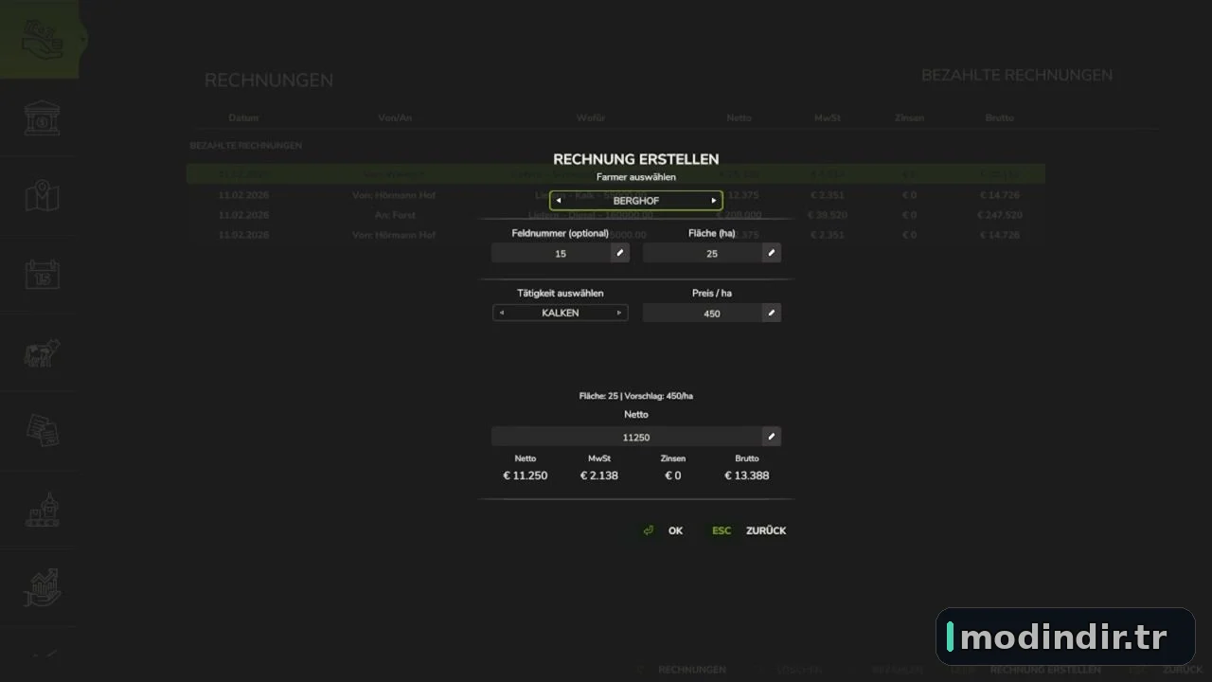The width and height of the screenshot is (1212, 682).
Task: Click the € 247.520 Brutto cell
Action: pyautogui.click(x=1000, y=215)
